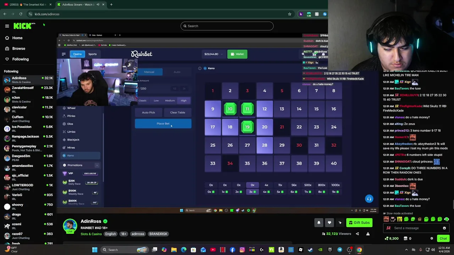Click the Gift Subs button
The width and height of the screenshot is (454, 255).
(359, 222)
